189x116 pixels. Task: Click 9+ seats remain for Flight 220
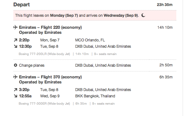click(x=105, y=54)
